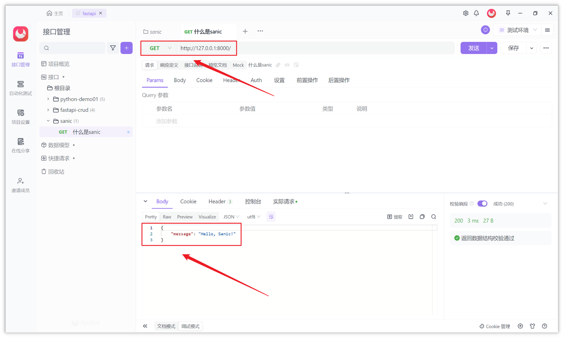Open Cookie 管理 at the bottom
This screenshot has width=565, height=339.
point(494,326)
